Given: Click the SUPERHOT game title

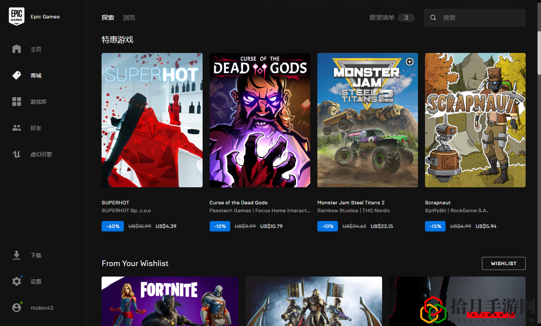Looking at the screenshot, I should click(x=116, y=203).
